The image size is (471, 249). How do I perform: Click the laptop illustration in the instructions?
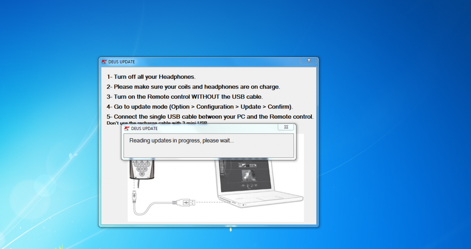point(259,183)
